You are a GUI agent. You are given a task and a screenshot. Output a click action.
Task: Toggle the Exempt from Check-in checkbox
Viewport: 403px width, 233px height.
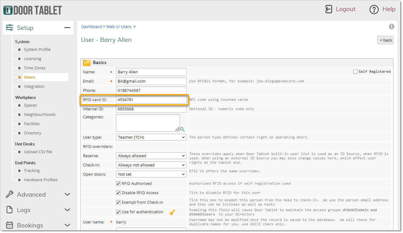click(x=118, y=202)
